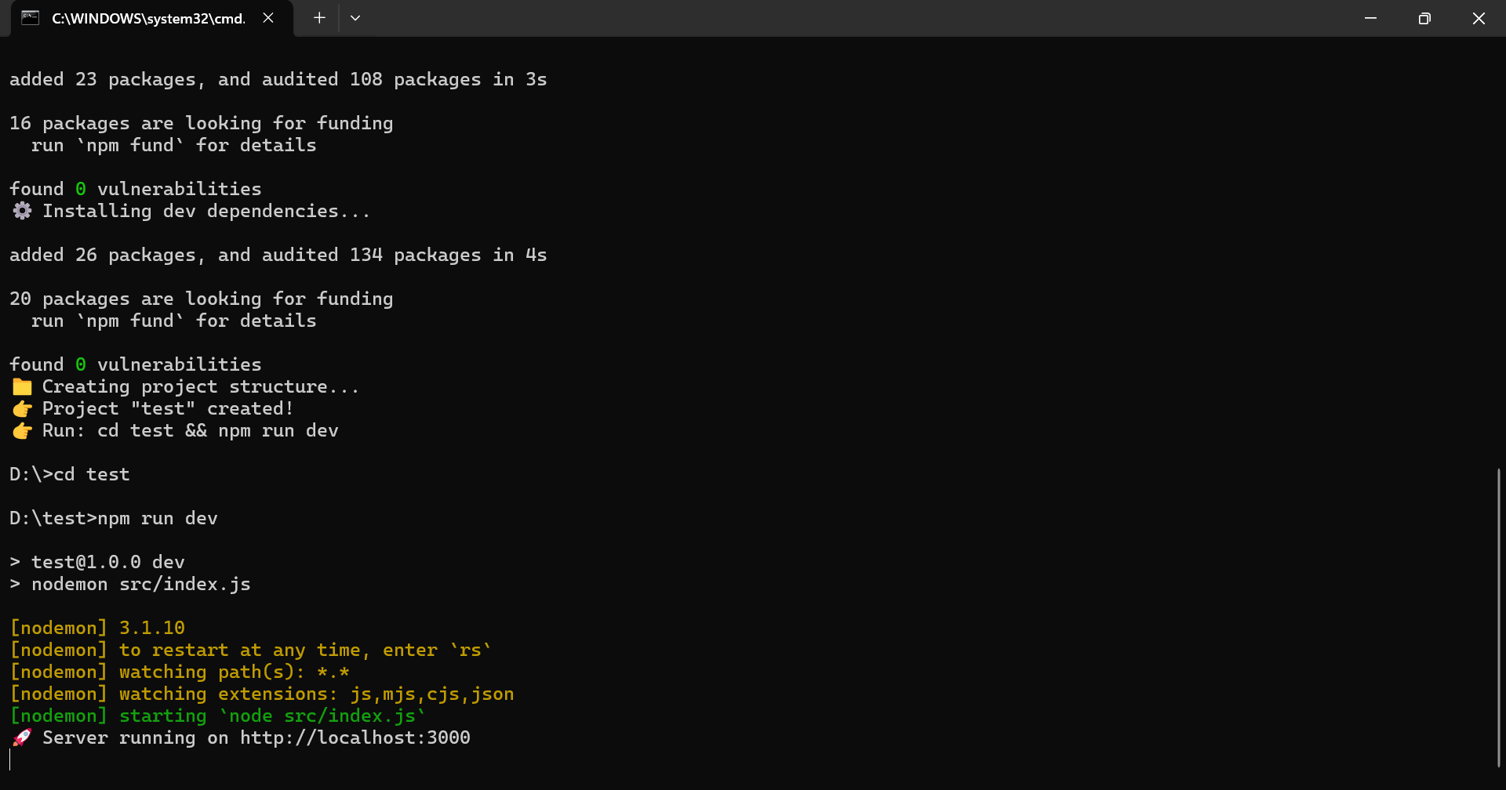
Task: Expand the new tab profile dropdown chevron
Action: coord(355,18)
